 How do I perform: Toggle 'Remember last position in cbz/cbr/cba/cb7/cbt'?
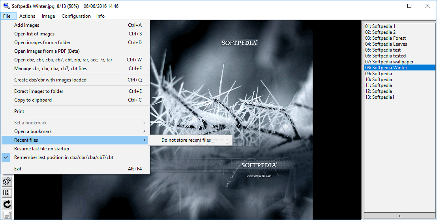pos(75,157)
